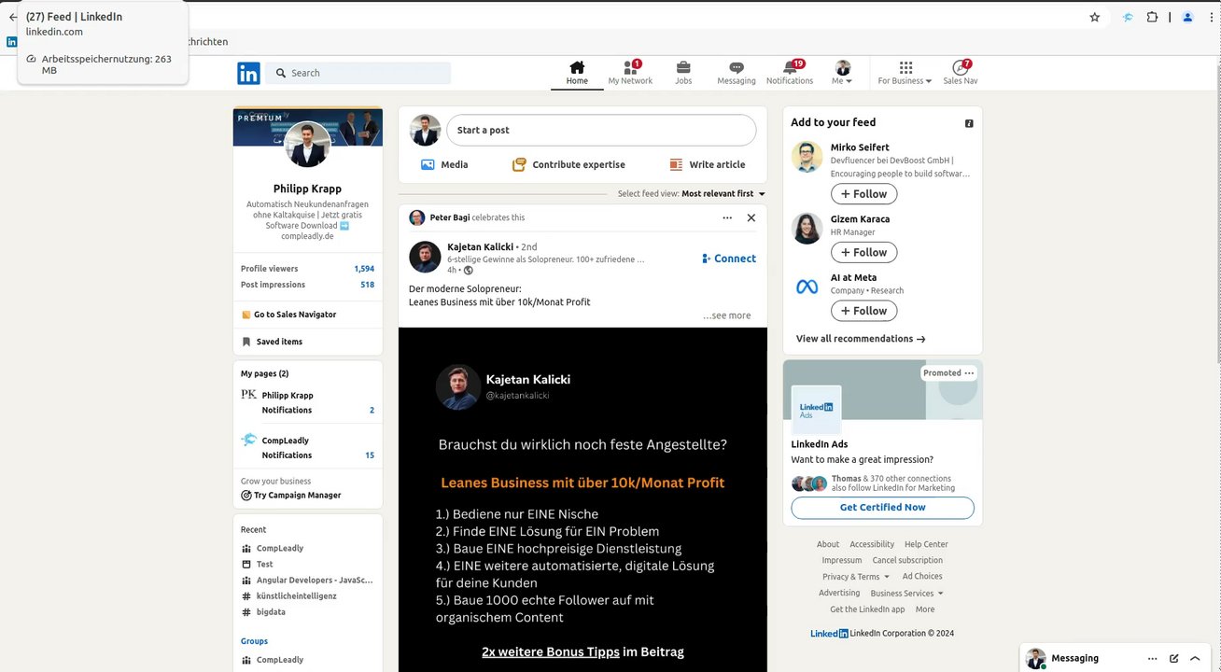Image resolution: width=1221 pixels, height=672 pixels.
Task: Open Philipp Krapp page under My pages
Action: [288, 396]
